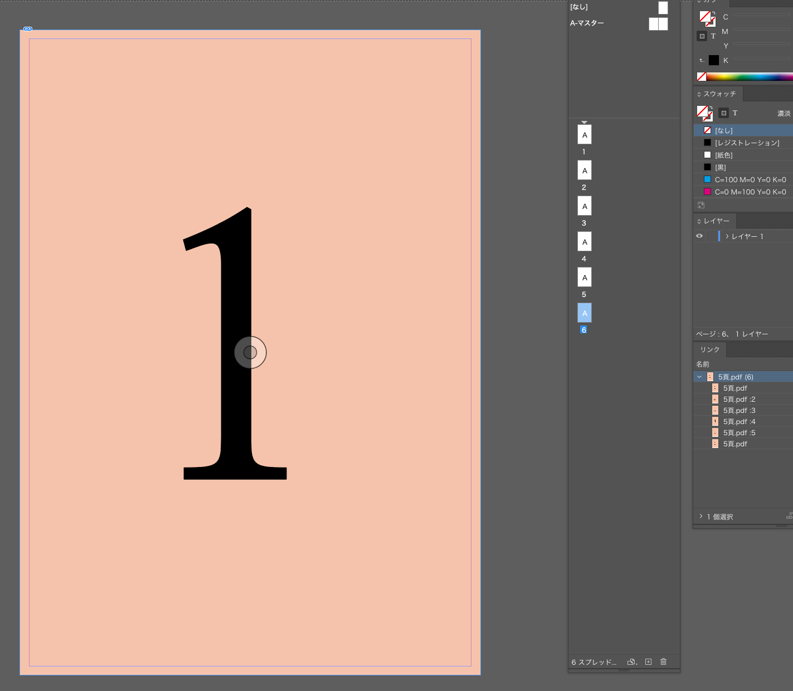This screenshot has height=691, width=793.
Task: Select container formatting button in Swatches panel
Action: click(723, 113)
